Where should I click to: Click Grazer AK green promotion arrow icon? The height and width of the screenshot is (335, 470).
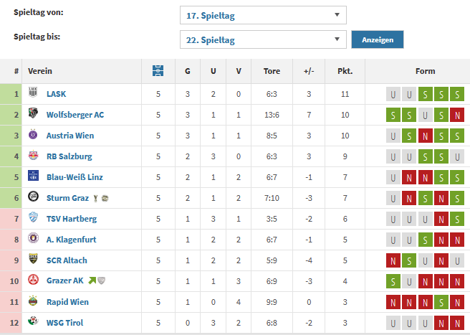pyautogui.click(x=92, y=280)
